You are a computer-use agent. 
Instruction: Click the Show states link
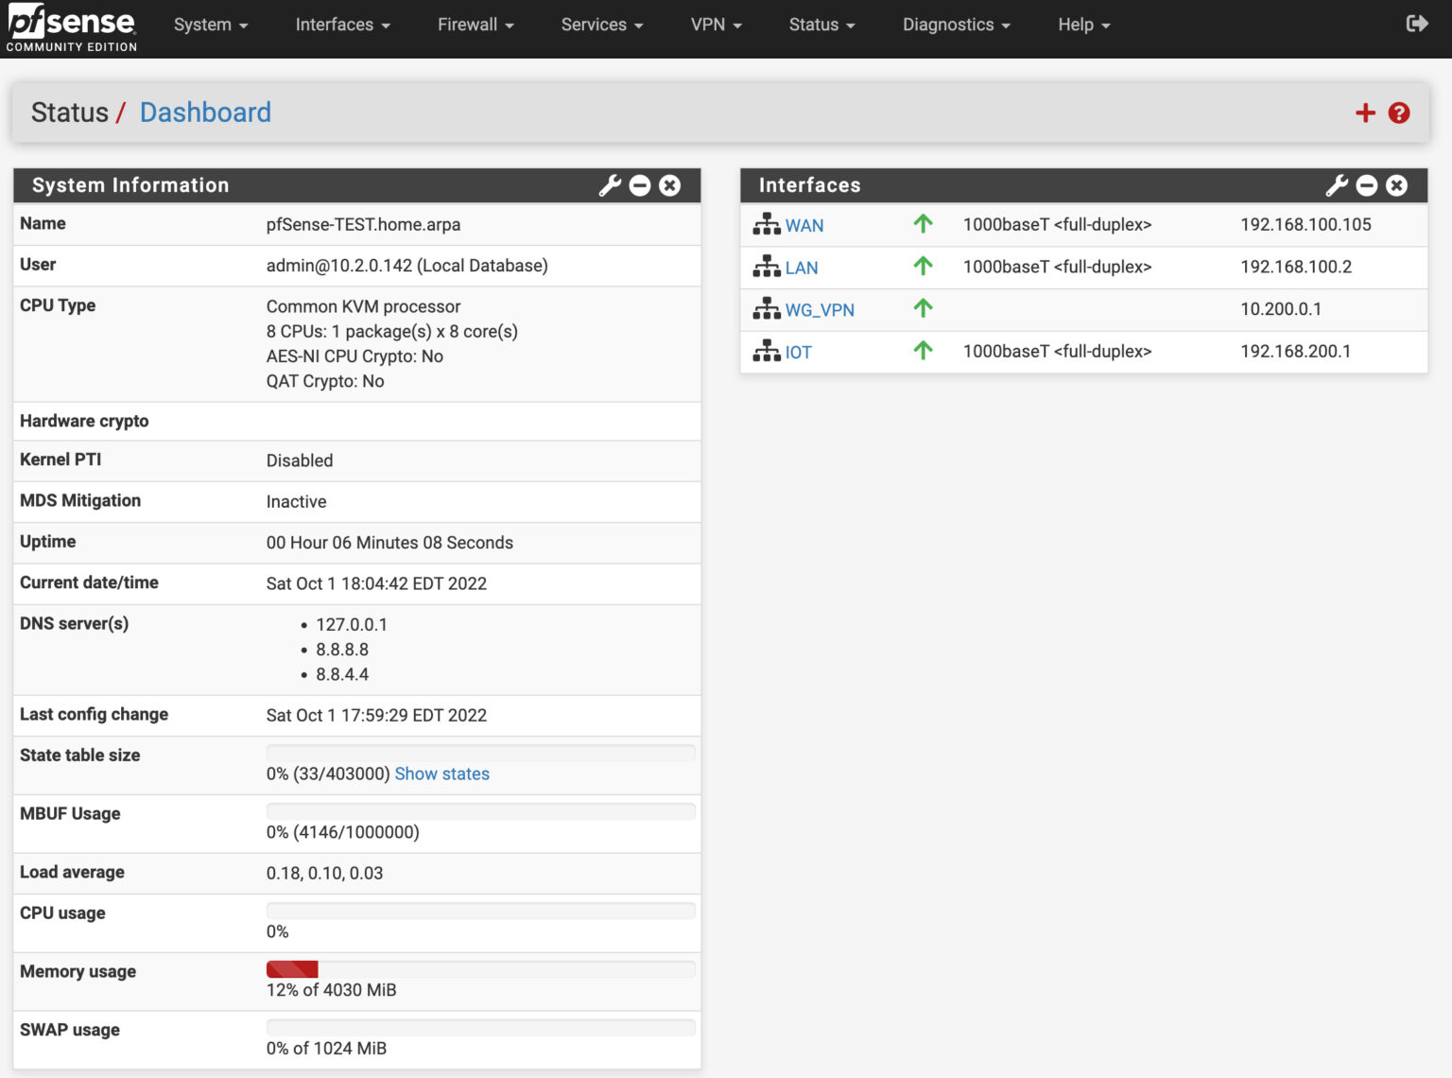pyautogui.click(x=441, y=774)
